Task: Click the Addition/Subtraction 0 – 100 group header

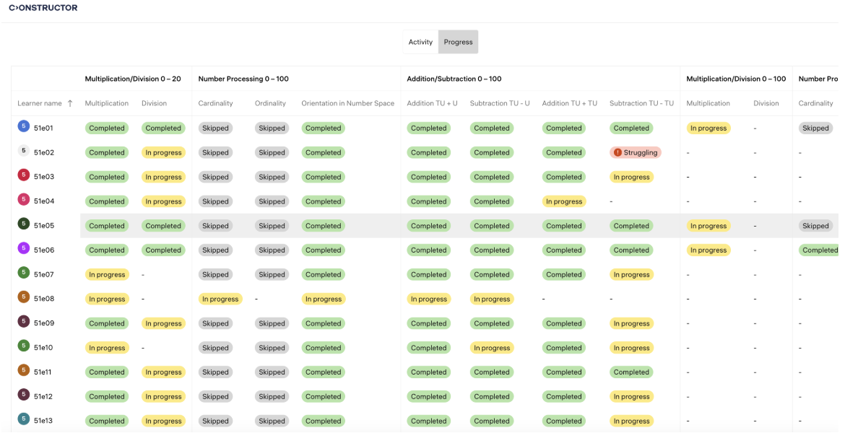Action: [x=454, y=79]
